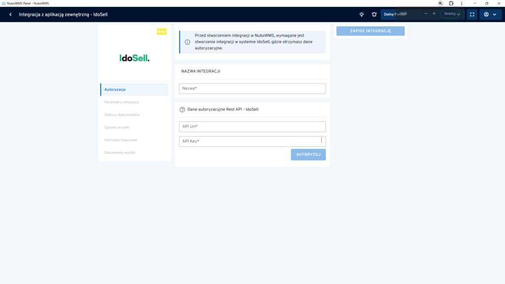
Task: Select the Autoryzacja tab
Action: tap(134, 89)
